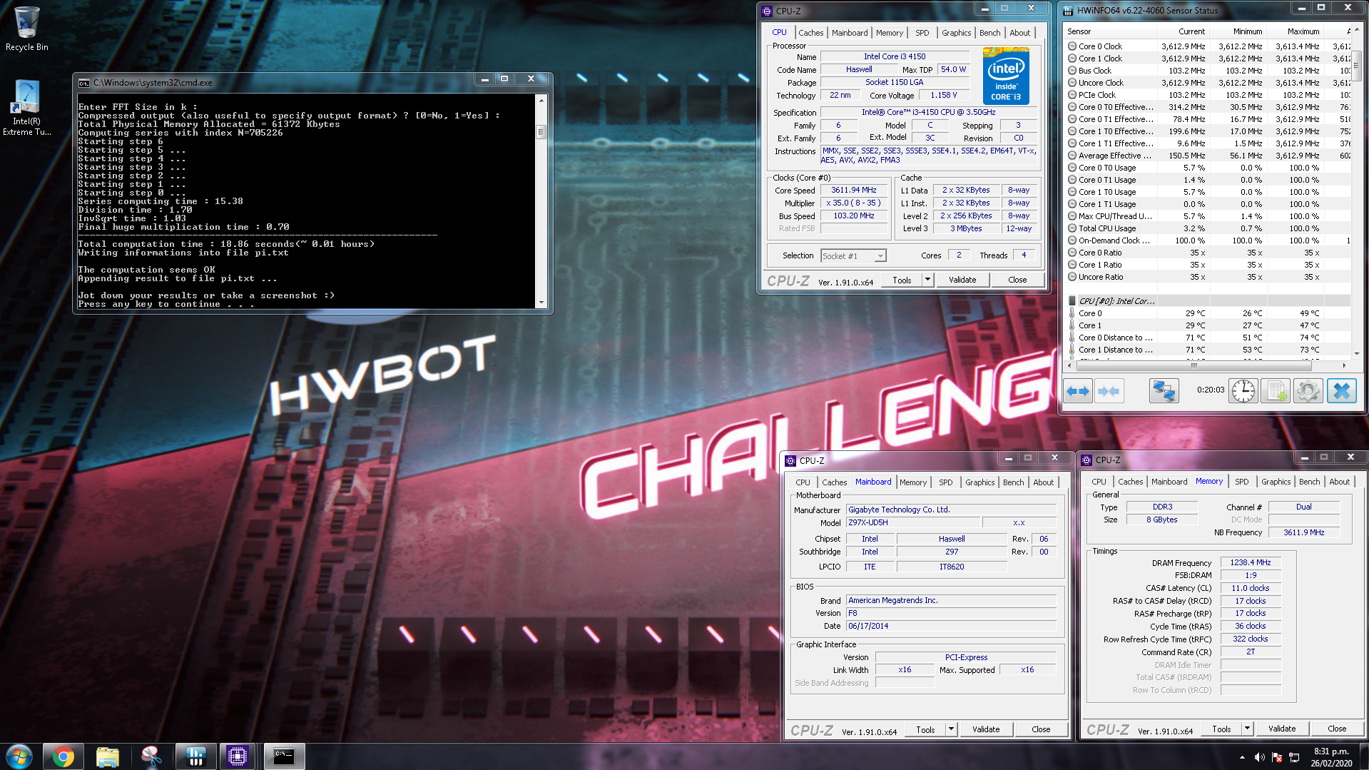Screen dimensions: 1369x770
Task: Select the Total CPU Usage sensor row
Action: (x=1208, y=228)
